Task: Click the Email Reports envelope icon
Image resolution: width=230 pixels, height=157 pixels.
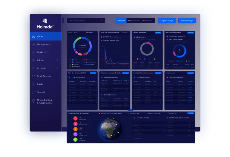Action: (34, 76)
